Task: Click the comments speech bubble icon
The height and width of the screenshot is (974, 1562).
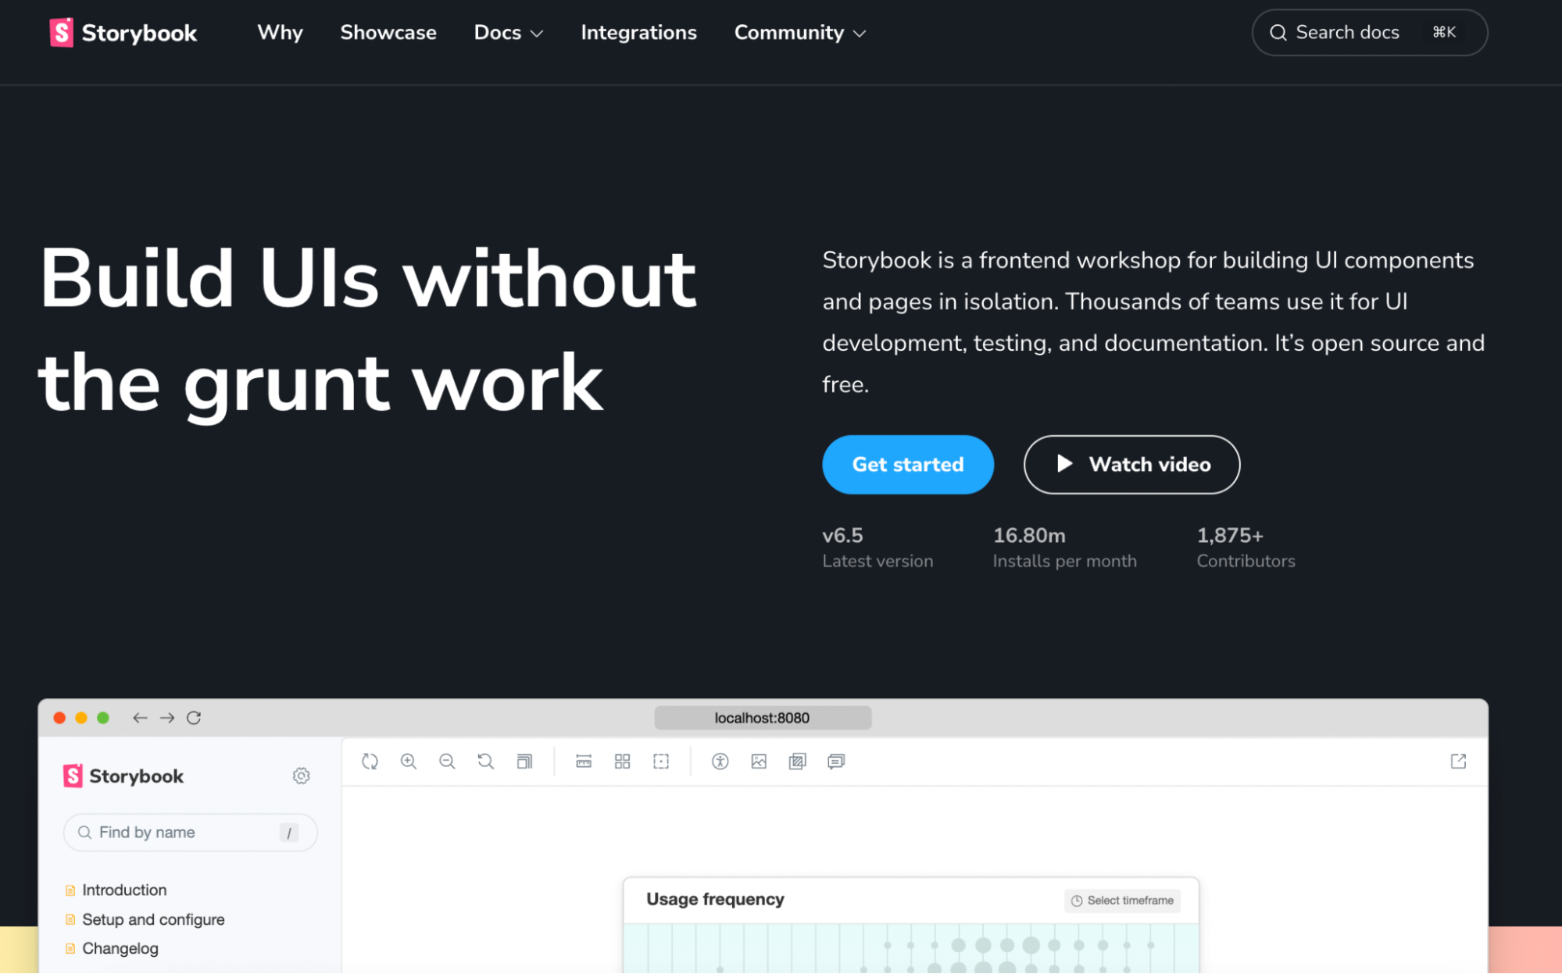Action: [x=836, y=762]
